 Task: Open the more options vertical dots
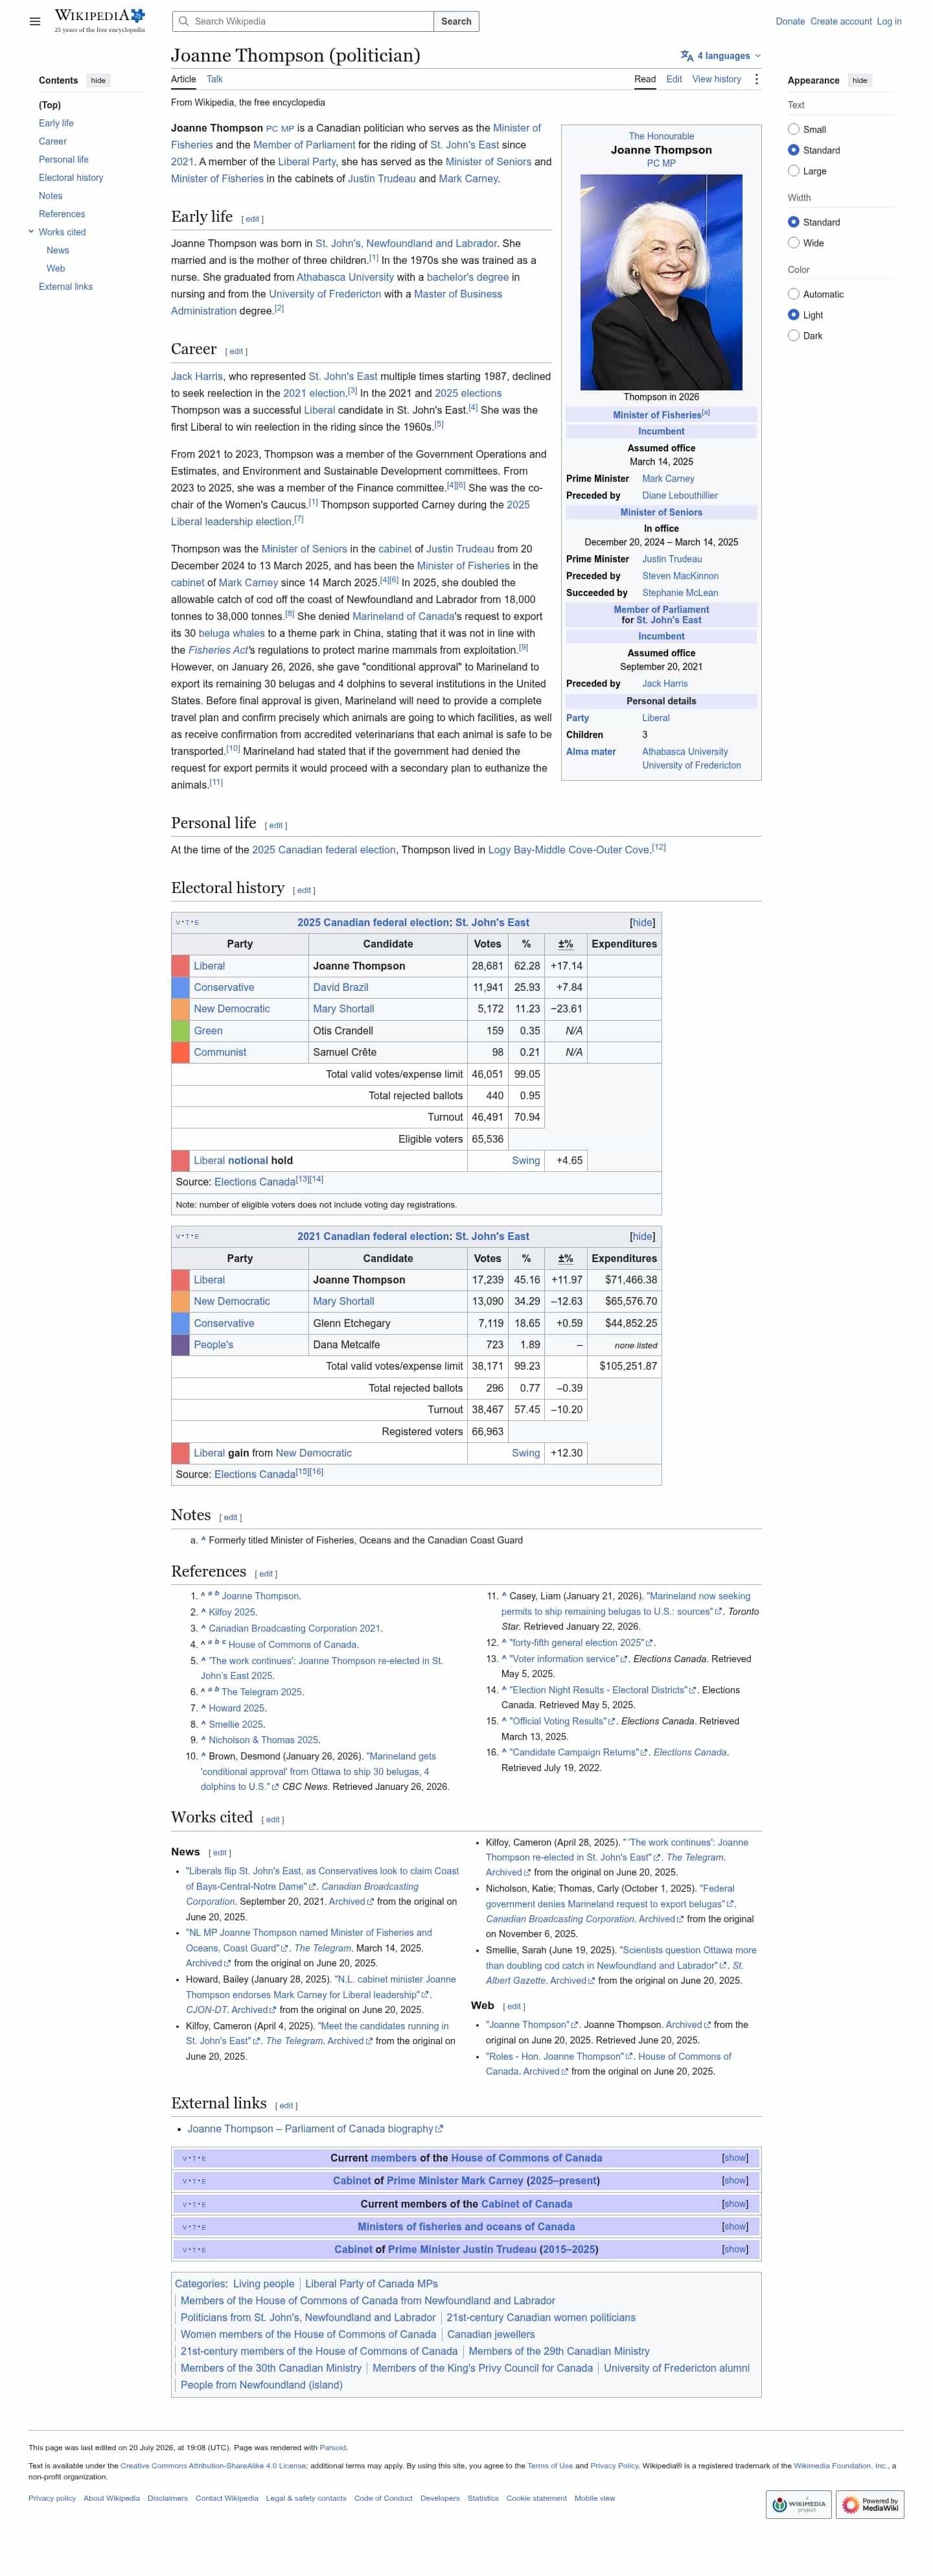coord(756,79)
